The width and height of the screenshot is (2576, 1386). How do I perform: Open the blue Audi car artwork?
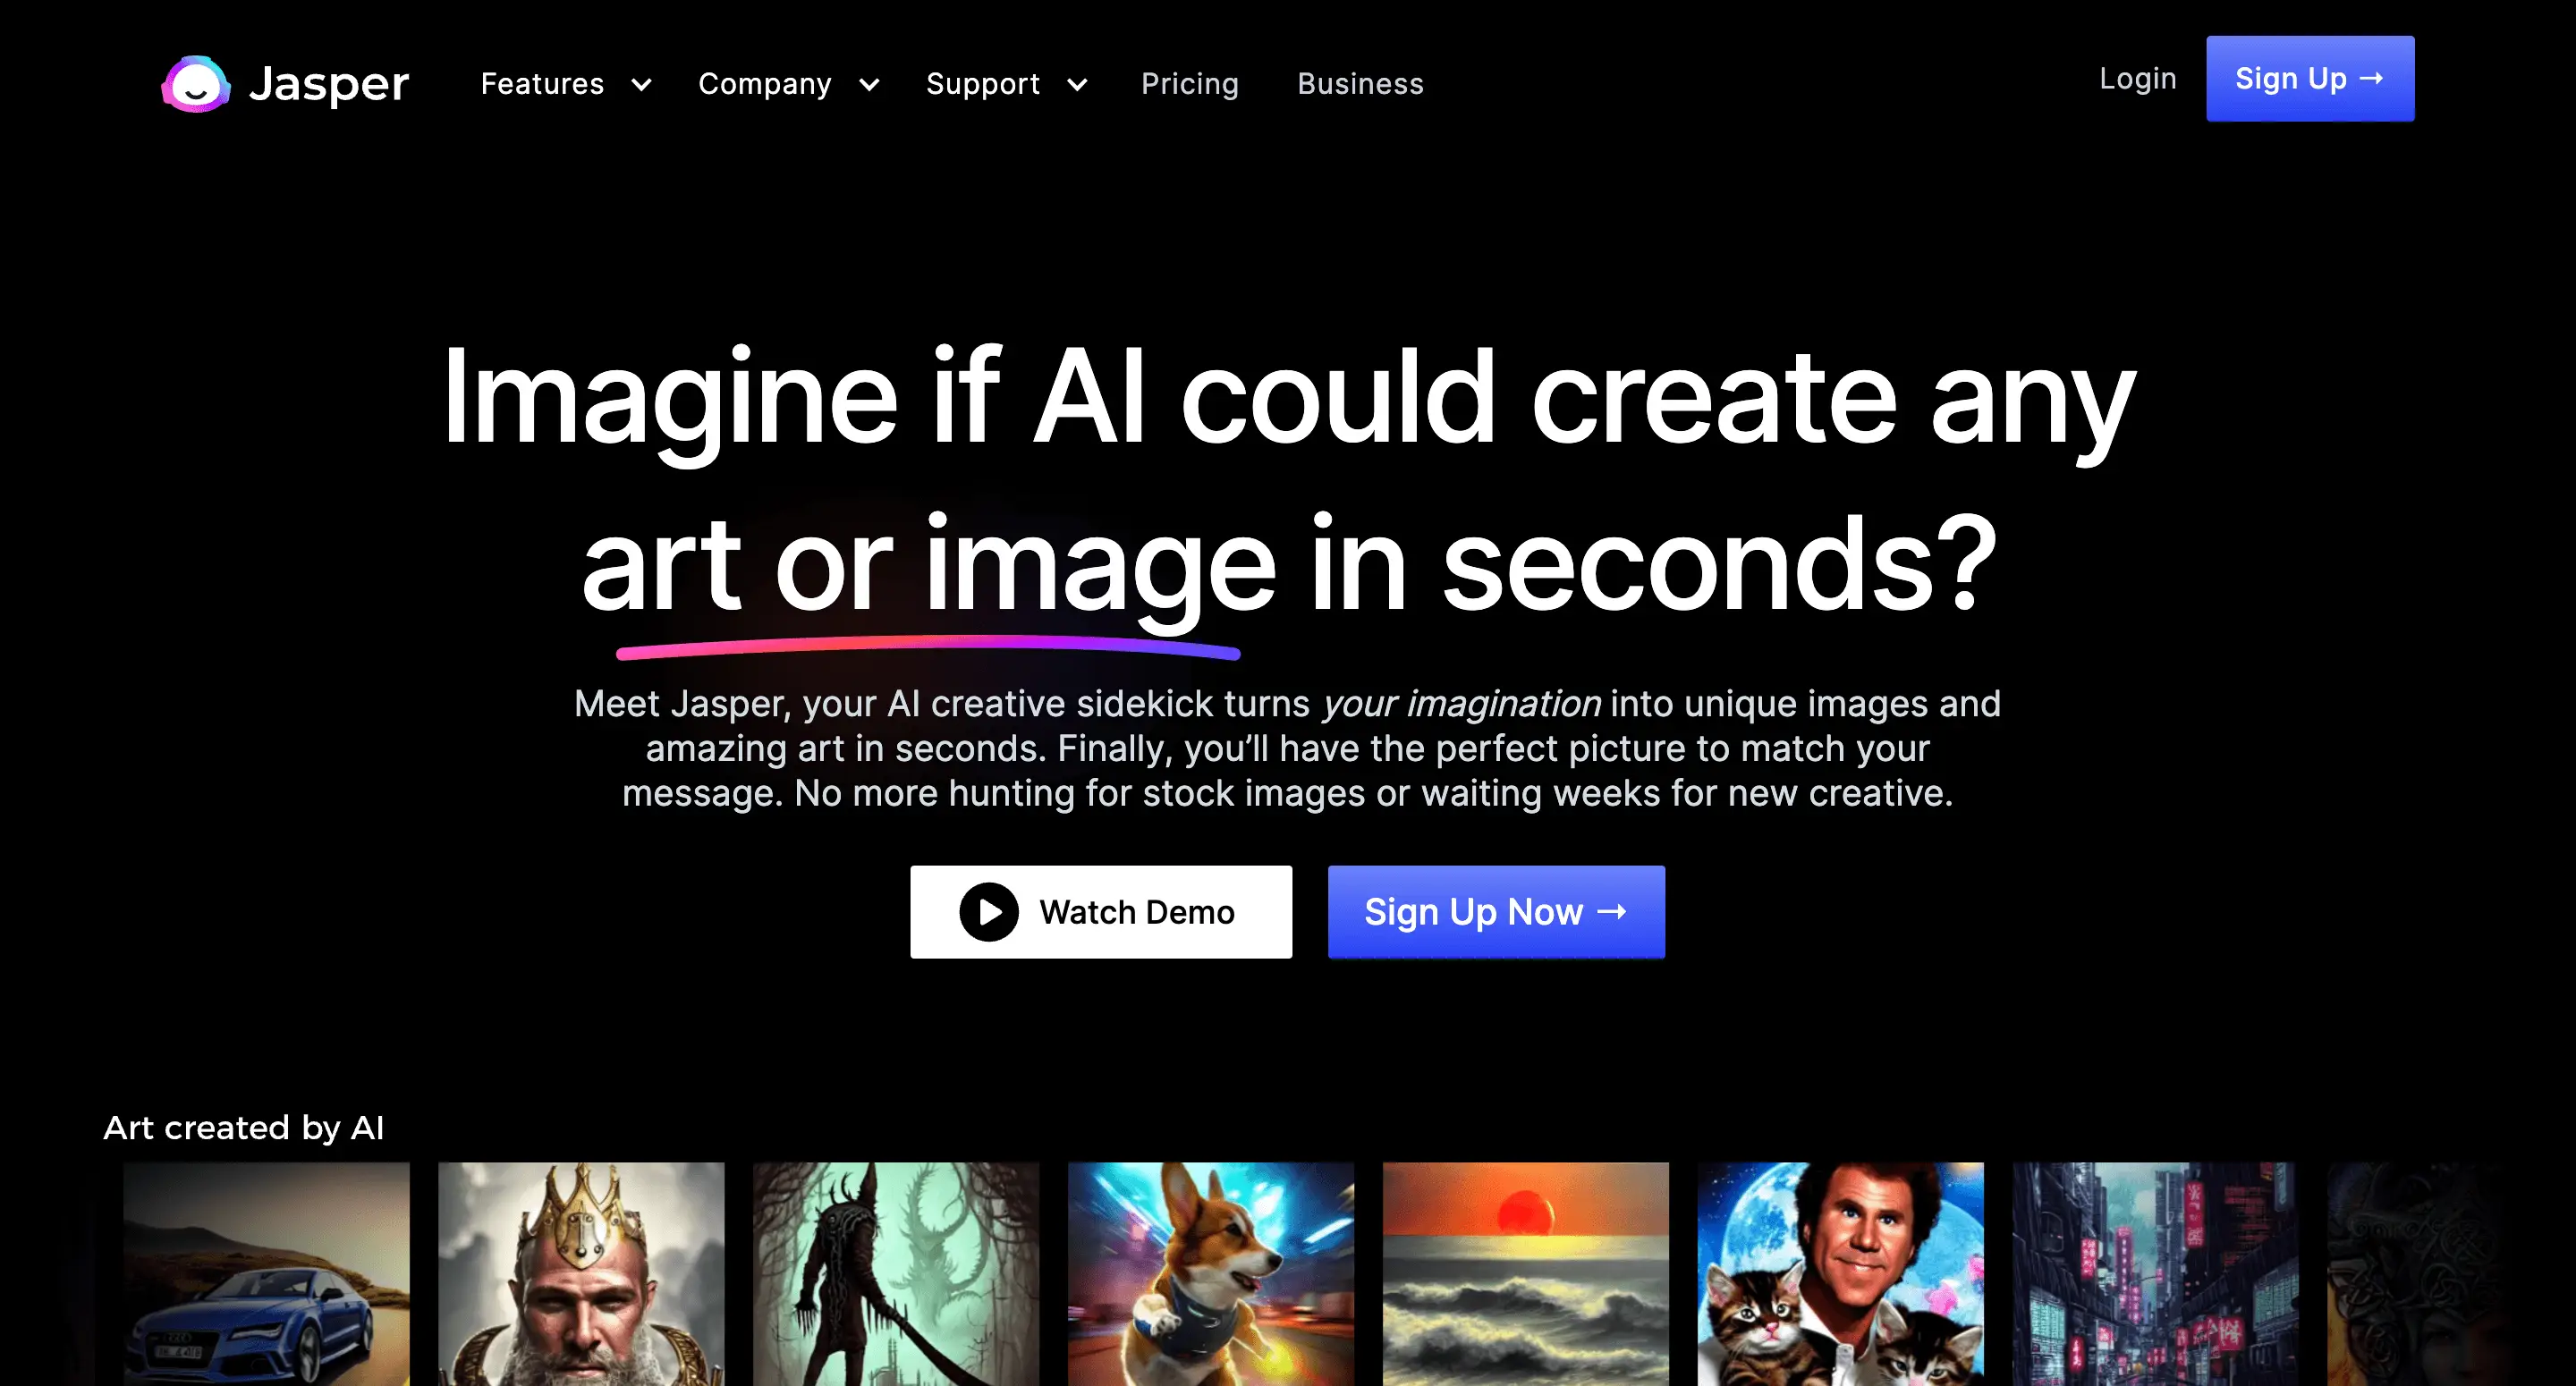click(266, 1274)
